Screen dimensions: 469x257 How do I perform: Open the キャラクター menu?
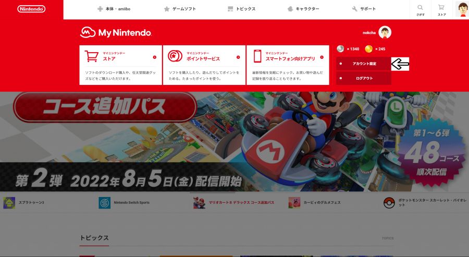coord(303,9)
